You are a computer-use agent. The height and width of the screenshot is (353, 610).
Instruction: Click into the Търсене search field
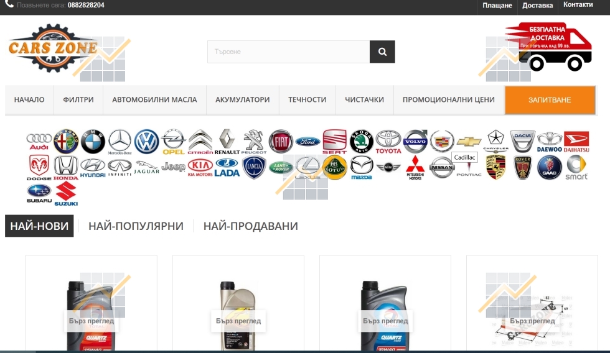[288, 52]
